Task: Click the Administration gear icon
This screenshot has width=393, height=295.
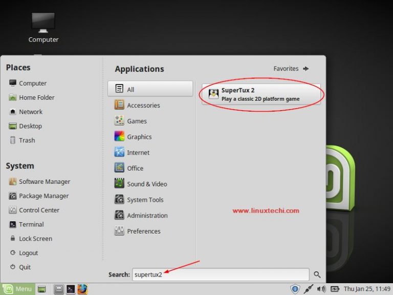Action: coord(119,215)
